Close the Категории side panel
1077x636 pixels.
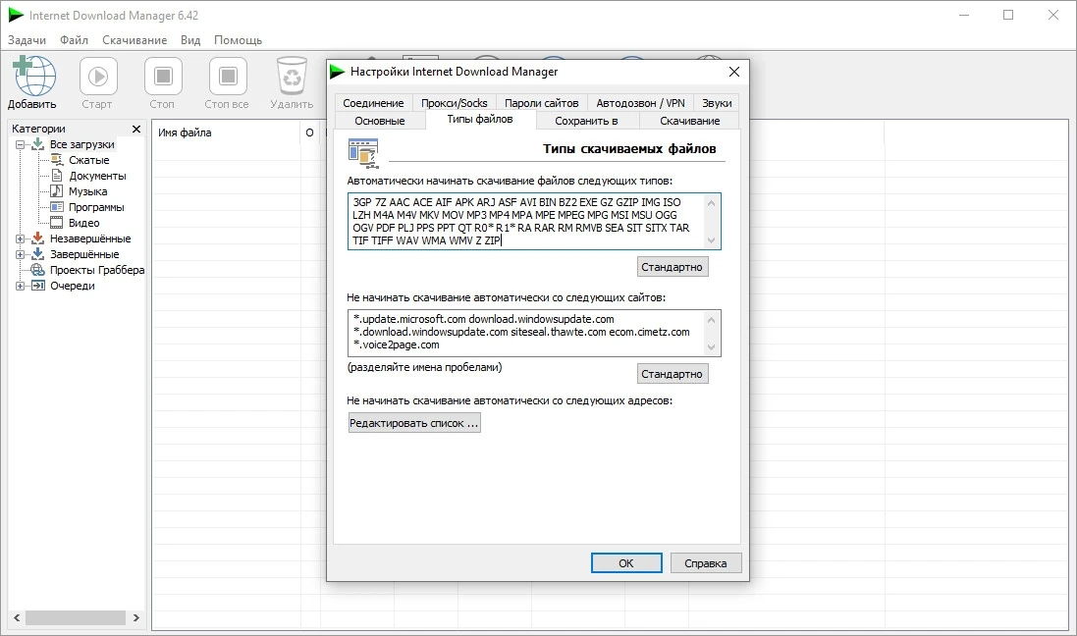click(x=136, y=129)
